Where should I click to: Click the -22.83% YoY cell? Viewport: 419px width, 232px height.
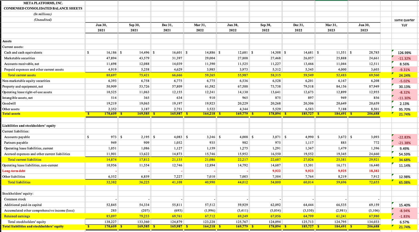tap(404, 137)
